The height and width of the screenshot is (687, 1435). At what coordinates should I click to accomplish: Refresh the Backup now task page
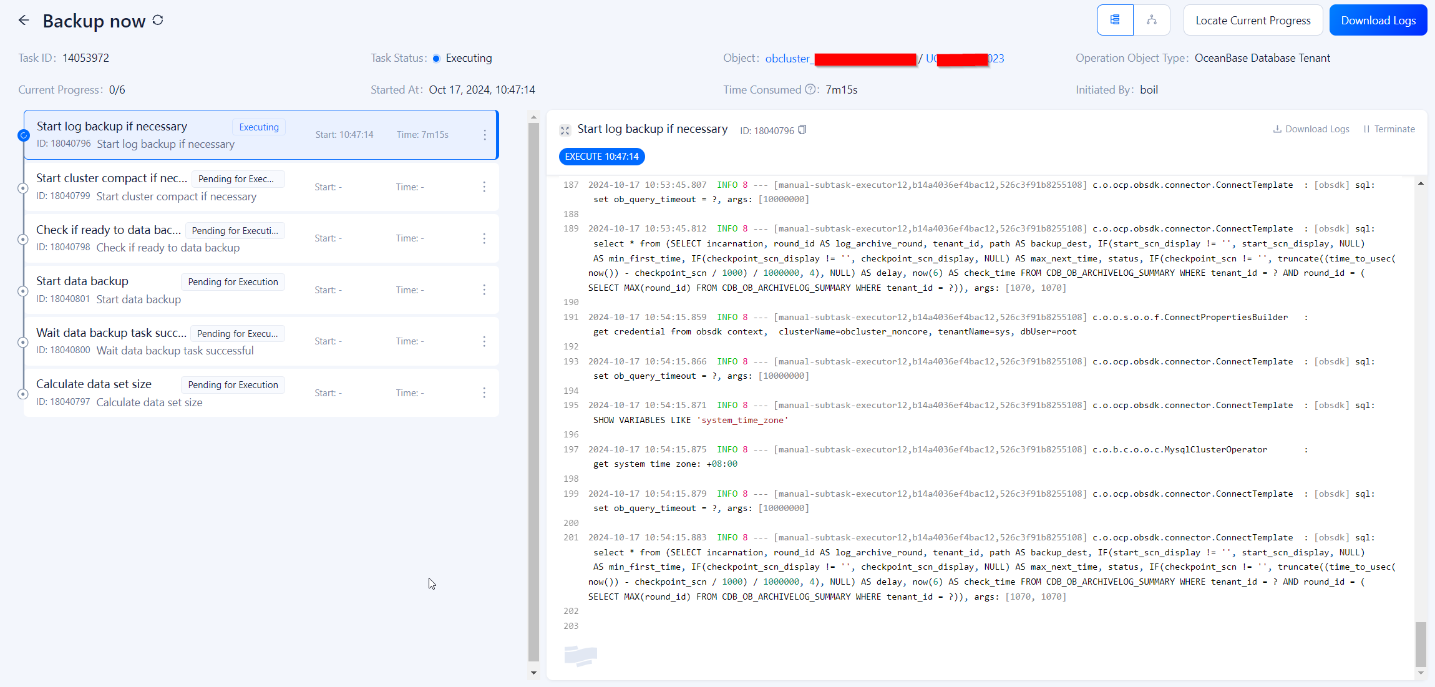(x=158, y=21)
